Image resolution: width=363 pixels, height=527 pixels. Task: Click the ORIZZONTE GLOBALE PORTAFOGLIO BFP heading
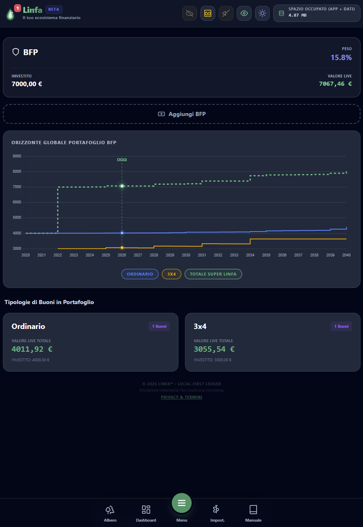[64, 143]
